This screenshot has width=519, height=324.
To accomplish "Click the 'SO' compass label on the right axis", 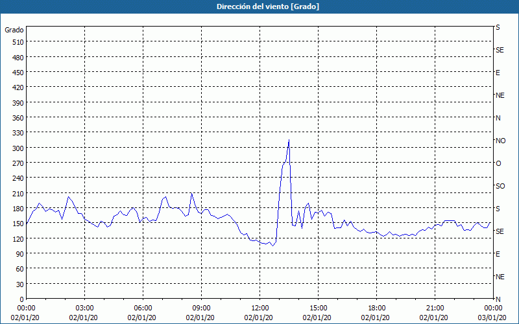I will [x=500, y=186].
